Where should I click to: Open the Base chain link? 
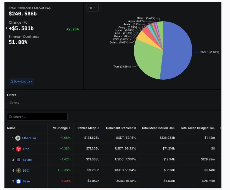26,181
